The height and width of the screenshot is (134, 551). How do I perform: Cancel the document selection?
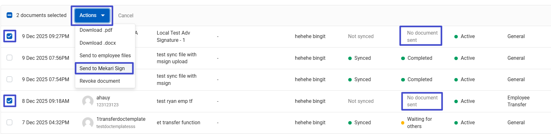tap(126, 15)
